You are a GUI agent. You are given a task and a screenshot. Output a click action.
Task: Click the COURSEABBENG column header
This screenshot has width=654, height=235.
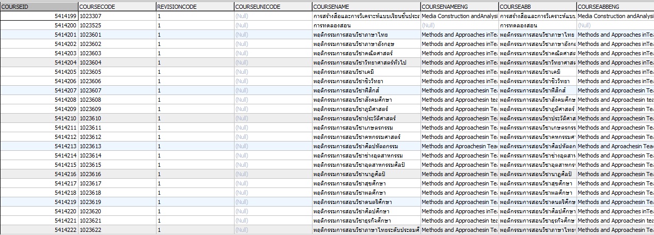click(x=616, y=7)
